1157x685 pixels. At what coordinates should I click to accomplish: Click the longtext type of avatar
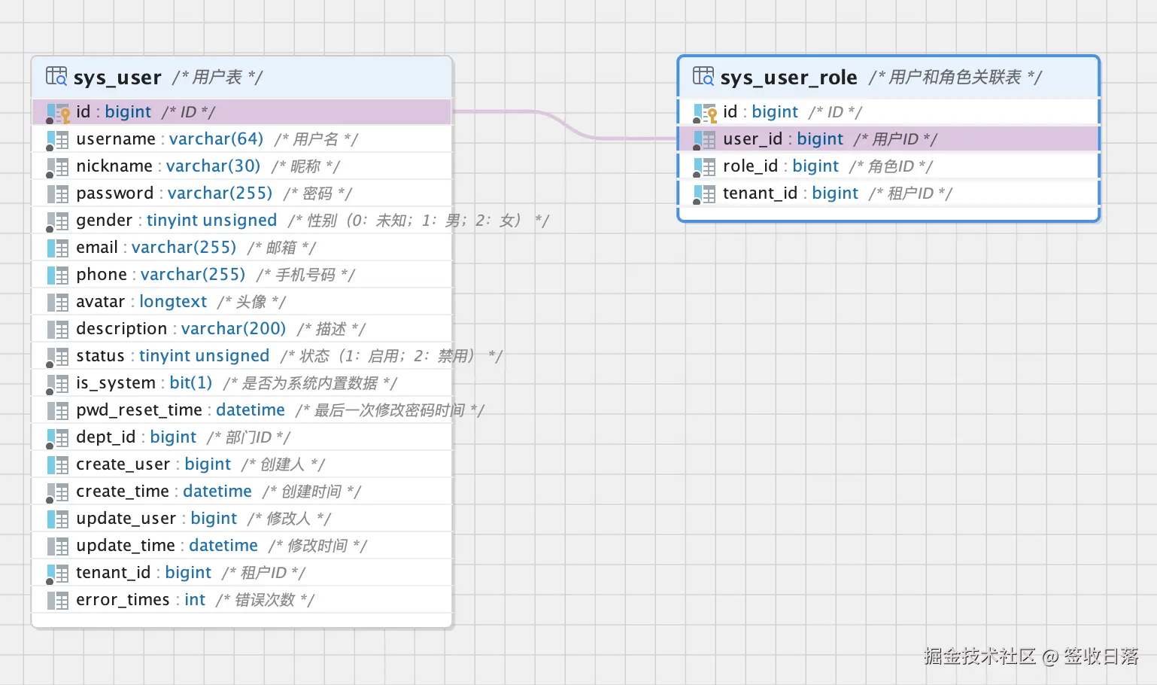(173, 302)
